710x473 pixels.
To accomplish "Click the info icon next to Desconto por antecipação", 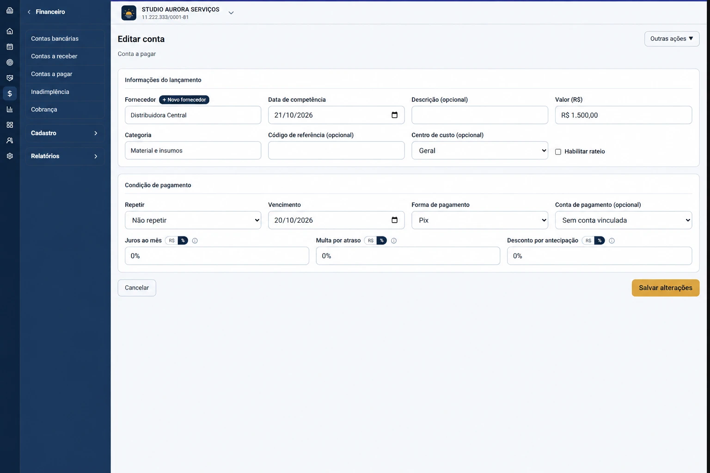I will click(612, 241).
